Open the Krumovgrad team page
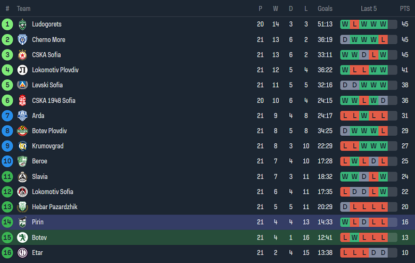Image resolution: width=415 pixels, height=263 pixels. (47, 146)
